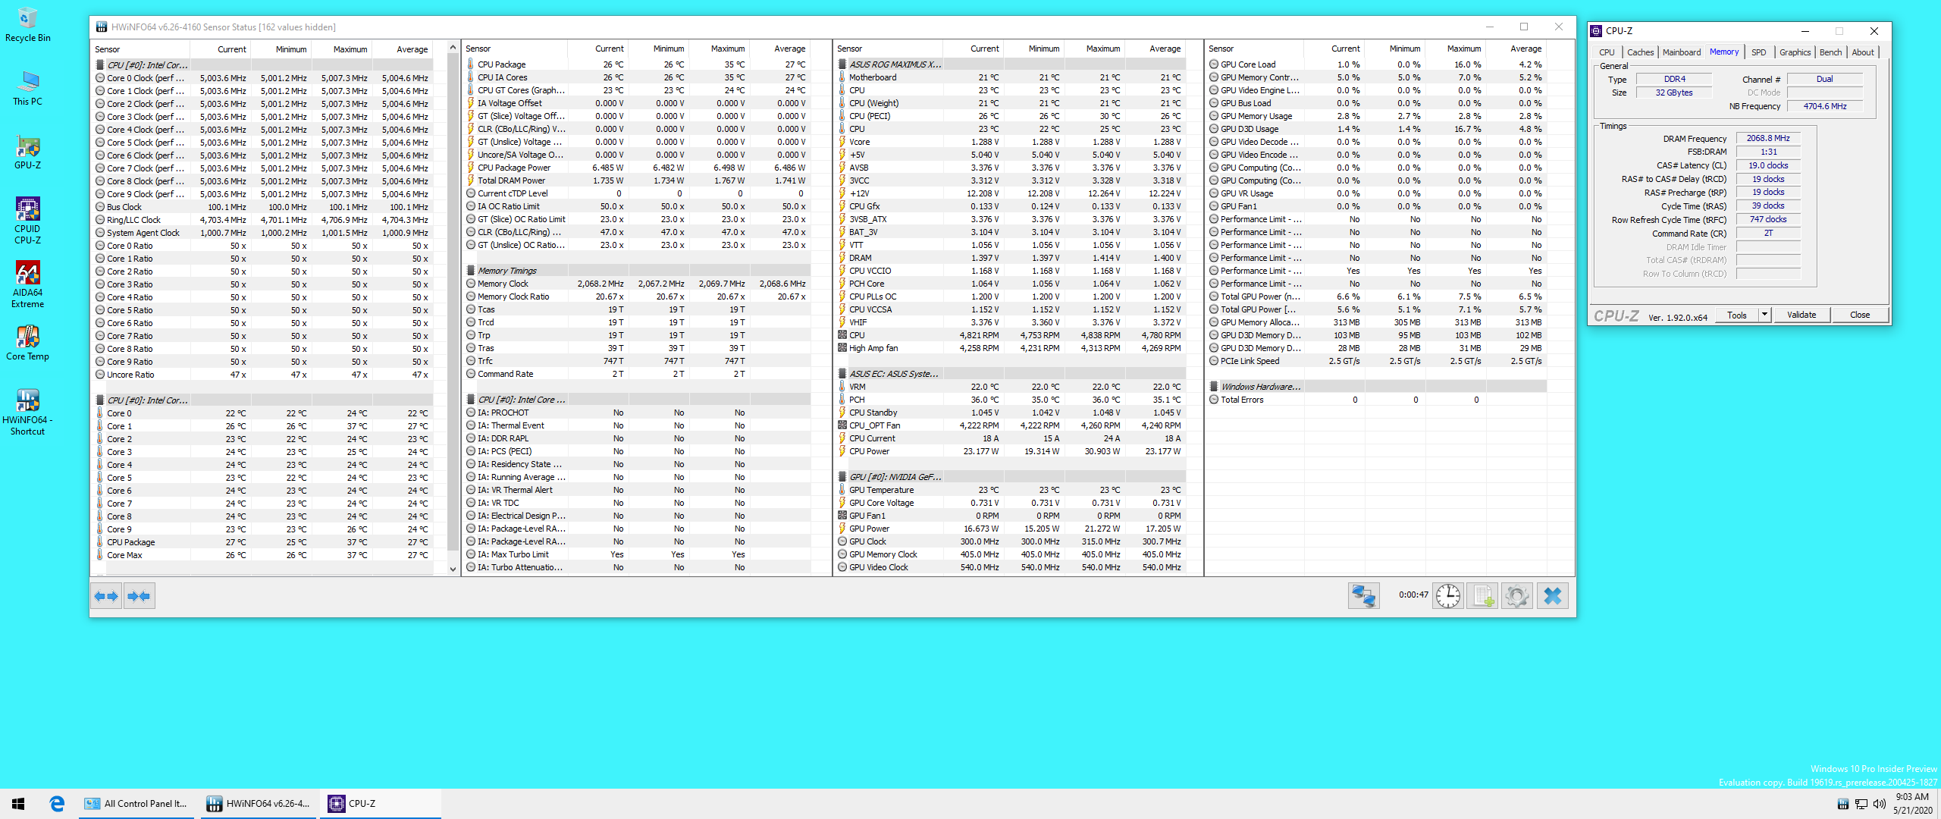Select the Ring/LLC Clock sensor row
1941x819 pixels.
(262, 220)
